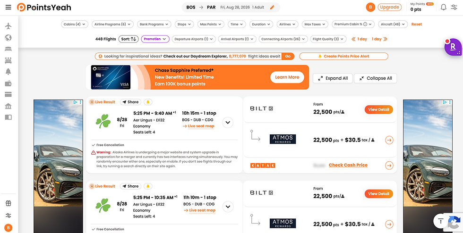Share the 9:40 AM flight

130,102
